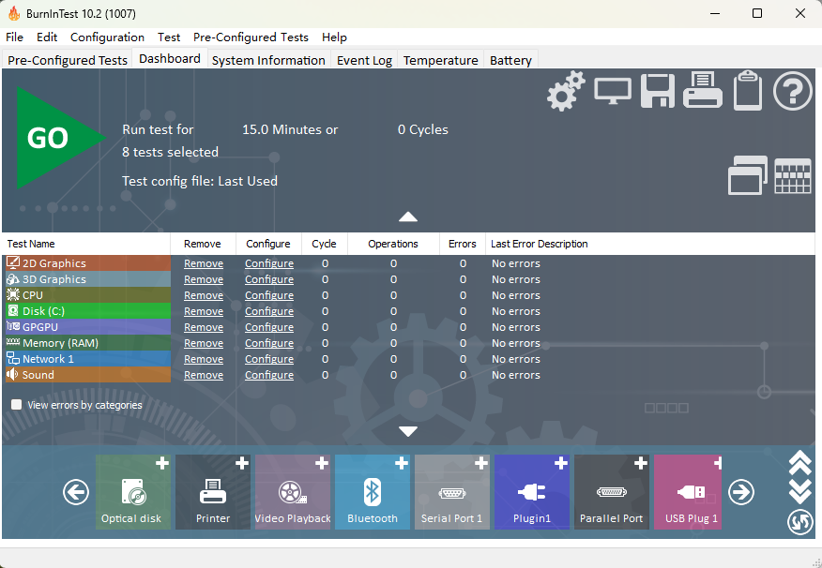
Task: Open help question mark icon
Action: [x=793, y=91]
